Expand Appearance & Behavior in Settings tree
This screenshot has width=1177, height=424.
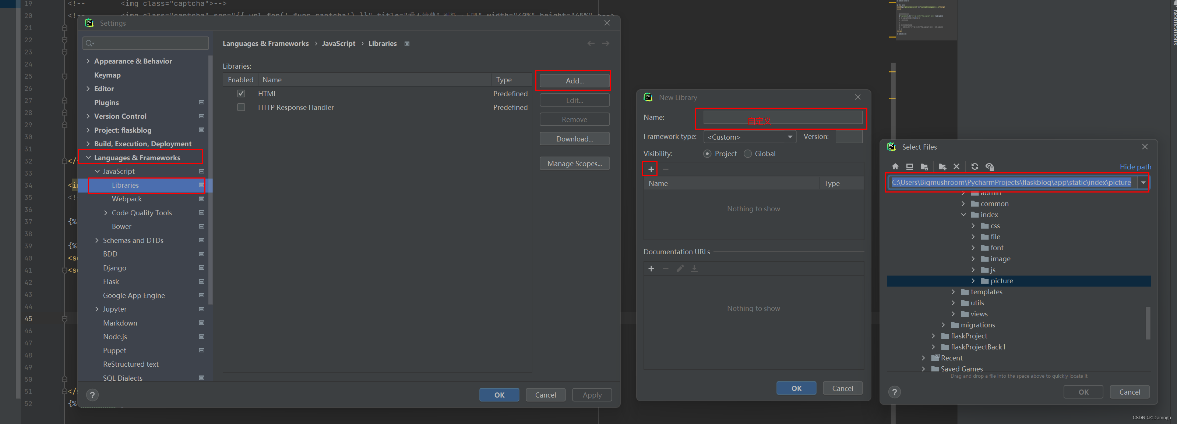(88, 61)
